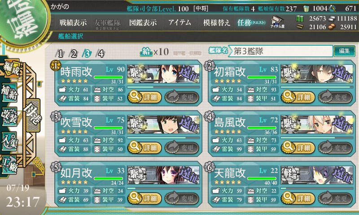Image resolution: width=359 pixels, height=215 pixels.
Task: Open the 入渠 docking sidebar icon
Action: coord(10,141)
